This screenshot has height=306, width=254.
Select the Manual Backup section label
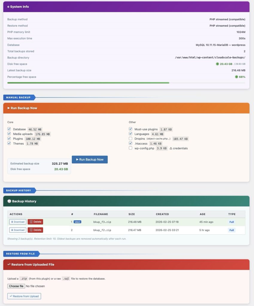pos(19,97)
